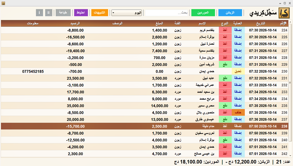293x166 pixels.
Task: Click the أخذ tag in row 227
Action: pos(225,51)
